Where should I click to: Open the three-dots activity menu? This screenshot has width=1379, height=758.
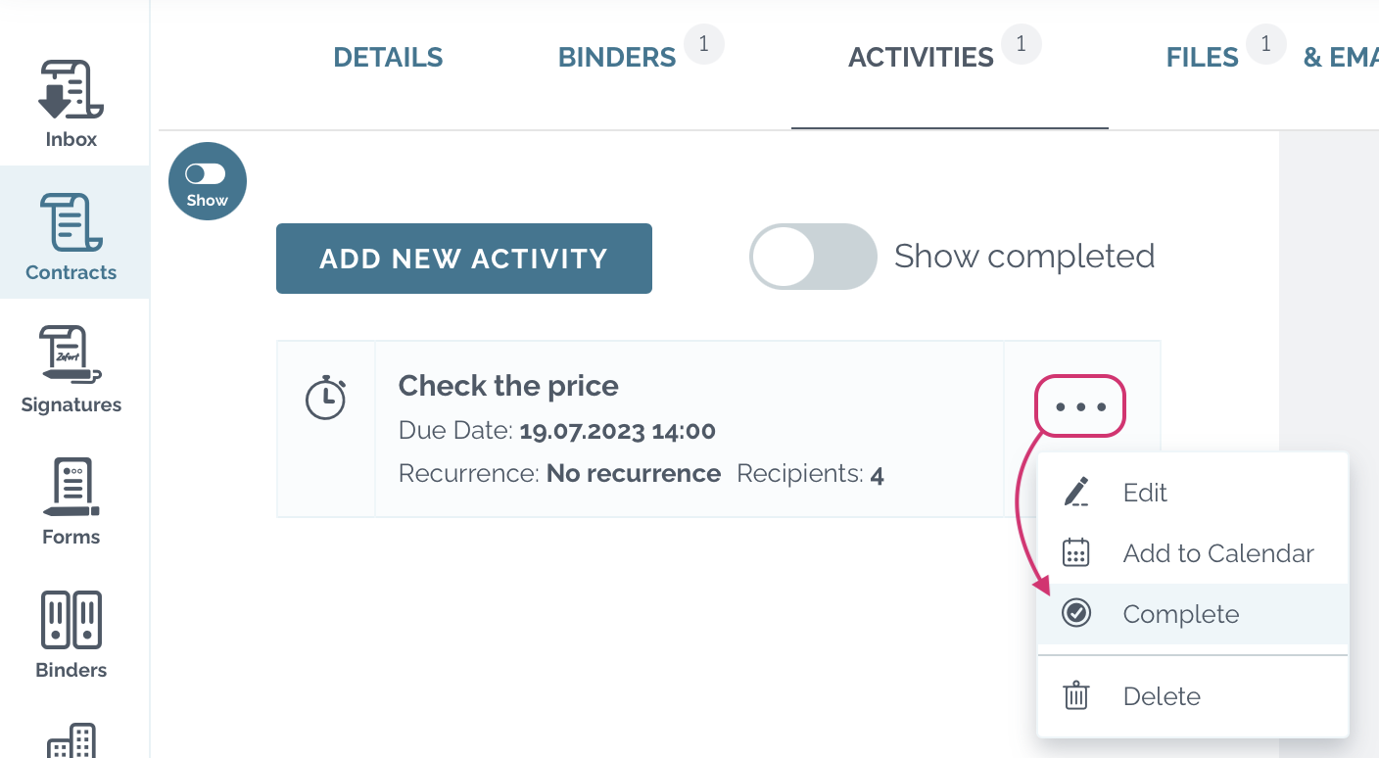coord(1080,405)
